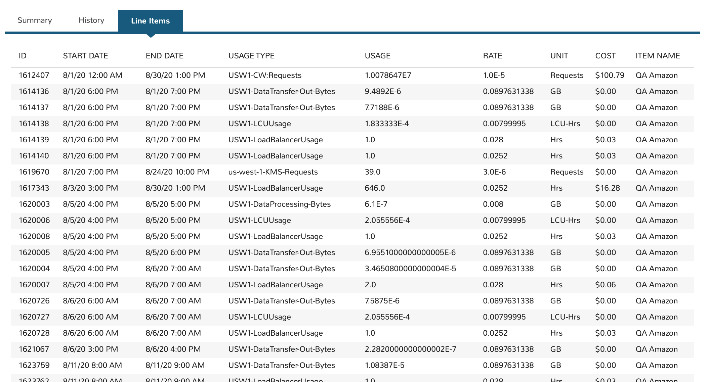Select the USW1-DataProcessing-Bytes row
Viewport: 707px width, 382px height.
pos(279,204)
